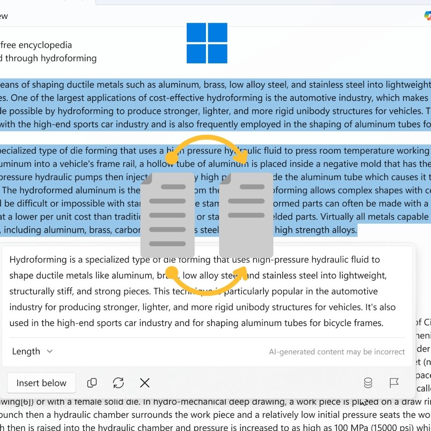Click the stacked coins credits icon
Image resolution: width=431 pixels, height=431 pixels.
pos(368,383)
